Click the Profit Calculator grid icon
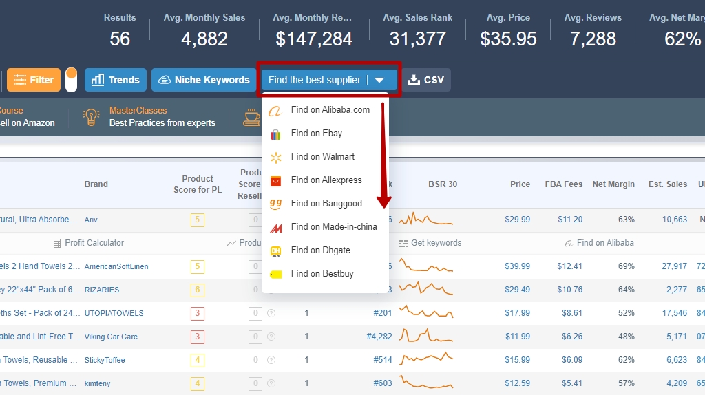 57,244
